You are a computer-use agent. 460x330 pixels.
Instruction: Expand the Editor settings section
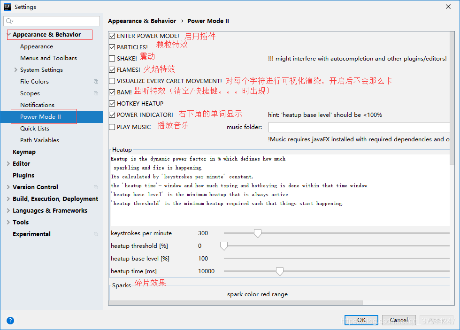click(x=8, y=164)
